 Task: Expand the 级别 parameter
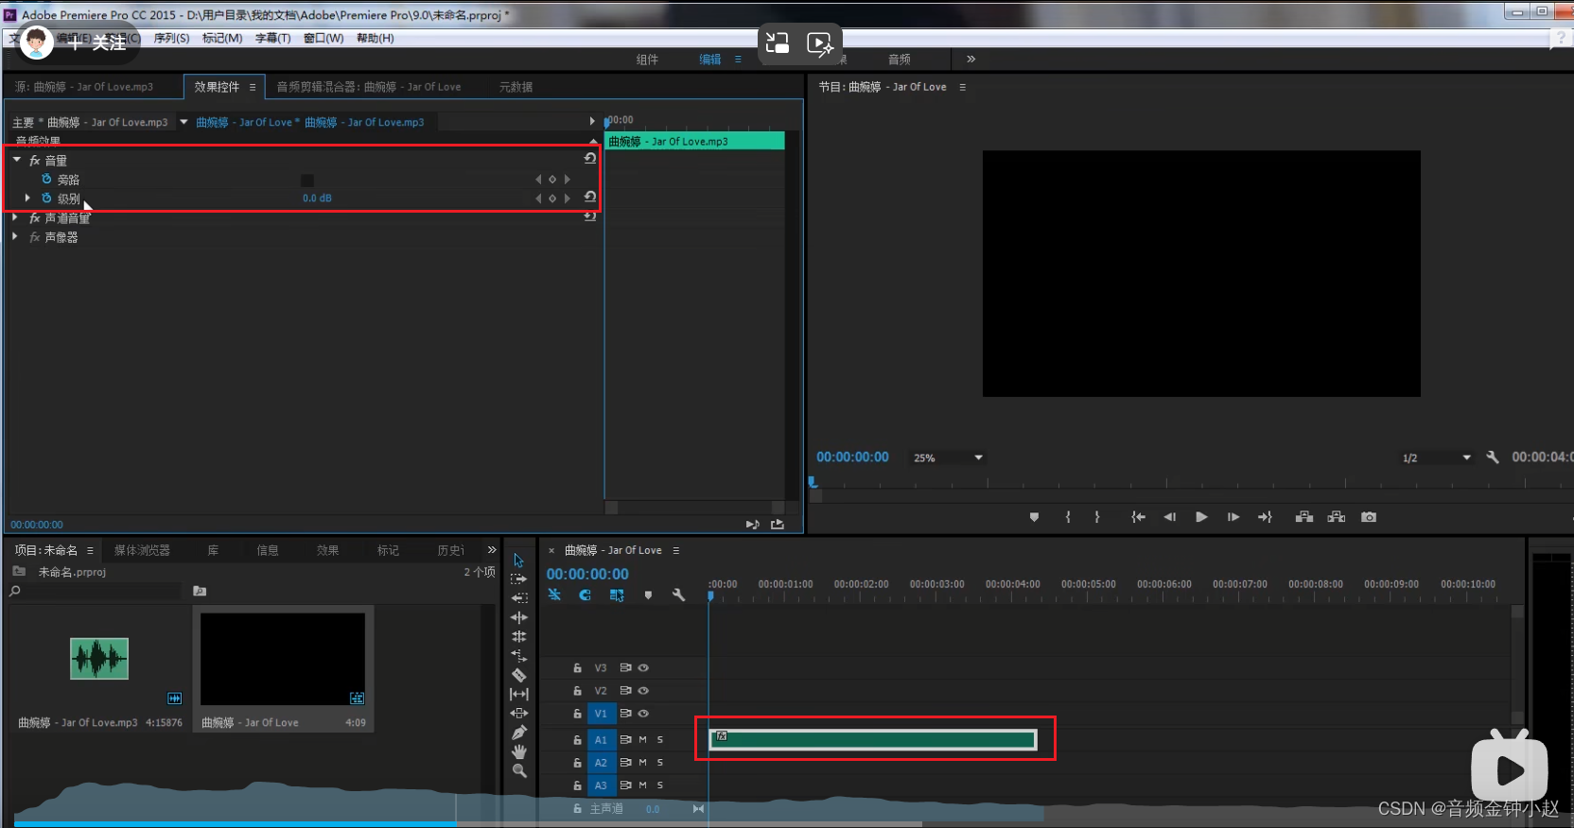click(x=27, y=198)
